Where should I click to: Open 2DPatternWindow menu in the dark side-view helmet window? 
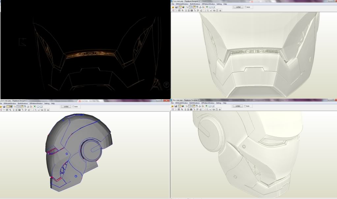[x=36, y=103]
